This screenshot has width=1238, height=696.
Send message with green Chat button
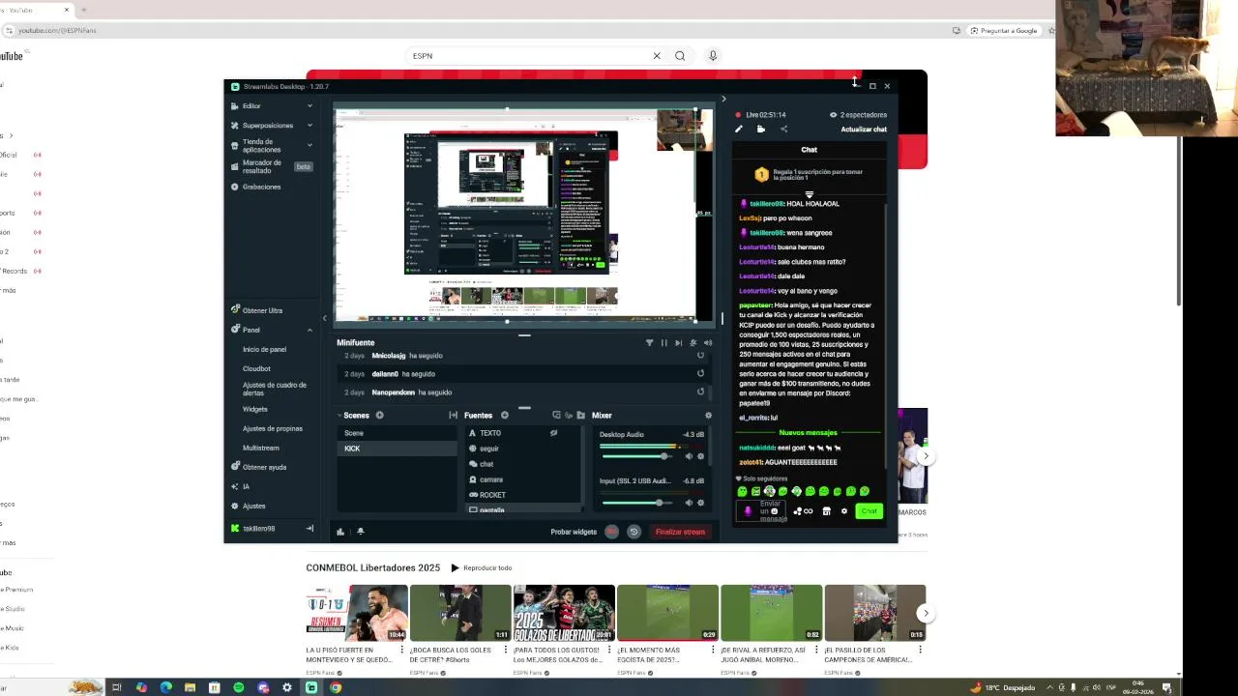click(869, 511)
